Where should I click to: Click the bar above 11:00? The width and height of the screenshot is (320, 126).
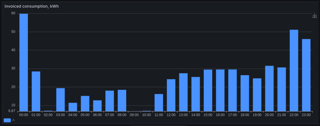click(159, 102)
